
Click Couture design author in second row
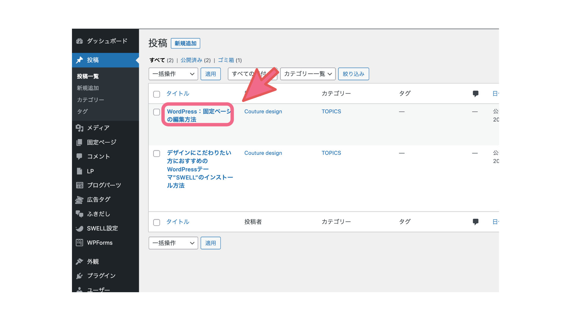point(263,153)
